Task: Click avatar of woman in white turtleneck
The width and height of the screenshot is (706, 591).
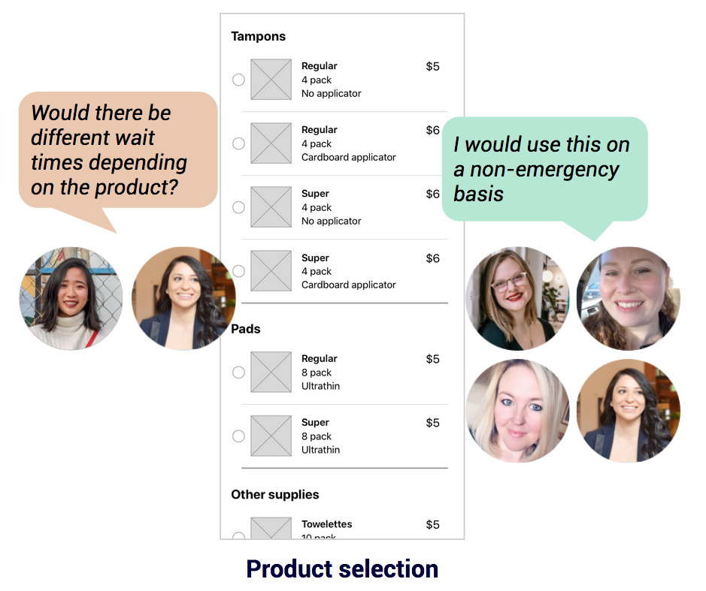Action: coord(71,298)
